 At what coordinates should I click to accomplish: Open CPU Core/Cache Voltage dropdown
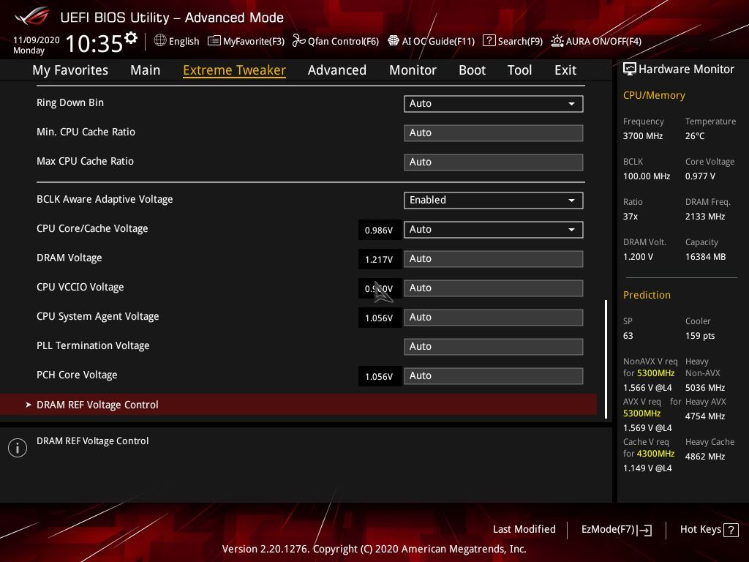tap(494, 229)
